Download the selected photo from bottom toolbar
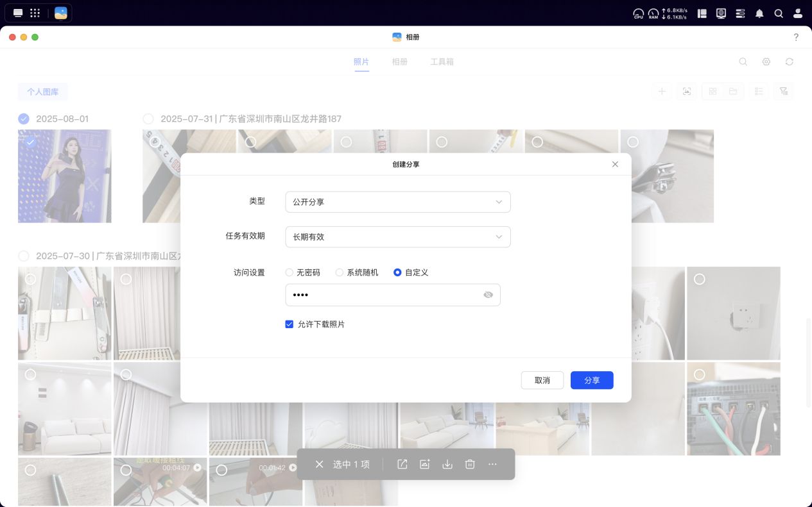The image size is (812, 507). pos(447,464)
